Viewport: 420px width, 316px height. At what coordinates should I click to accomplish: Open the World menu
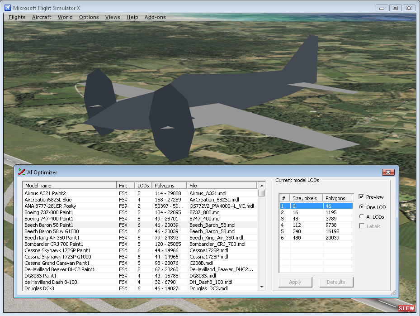65,17
